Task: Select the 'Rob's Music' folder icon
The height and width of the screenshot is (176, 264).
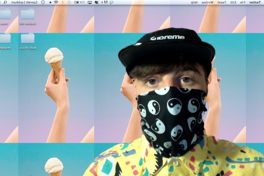Action: pyautogui.click(x=28, y=38)
